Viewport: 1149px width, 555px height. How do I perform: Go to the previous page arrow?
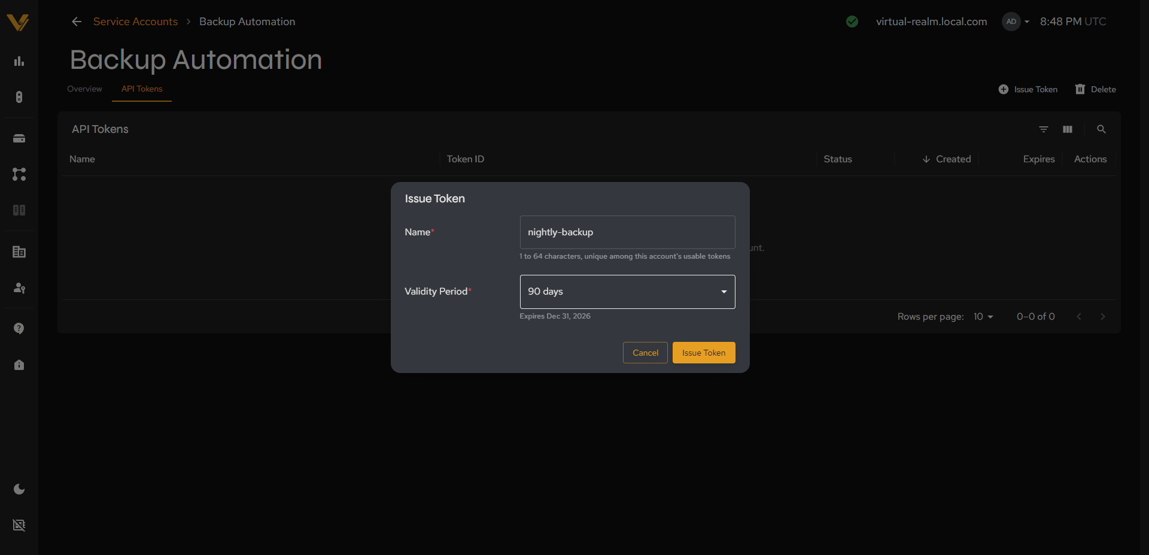click(1079, 317)
